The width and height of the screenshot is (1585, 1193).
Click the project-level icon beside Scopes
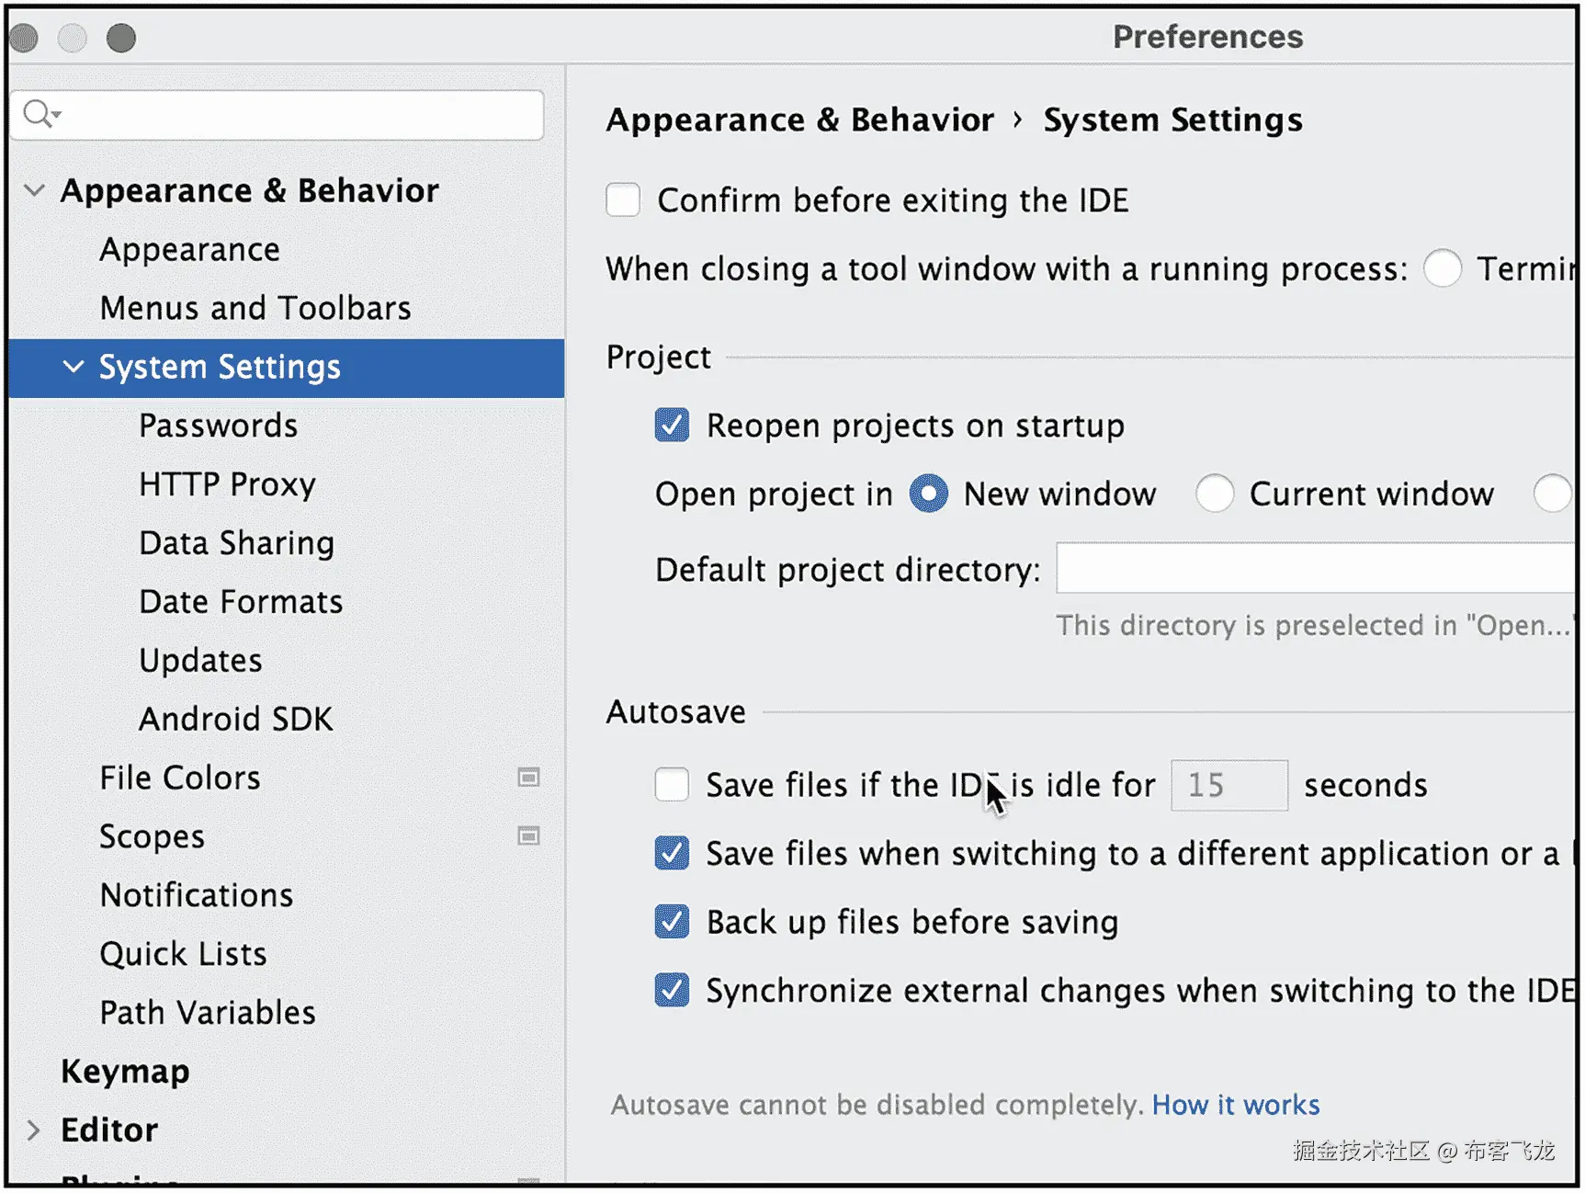(528, 836)
